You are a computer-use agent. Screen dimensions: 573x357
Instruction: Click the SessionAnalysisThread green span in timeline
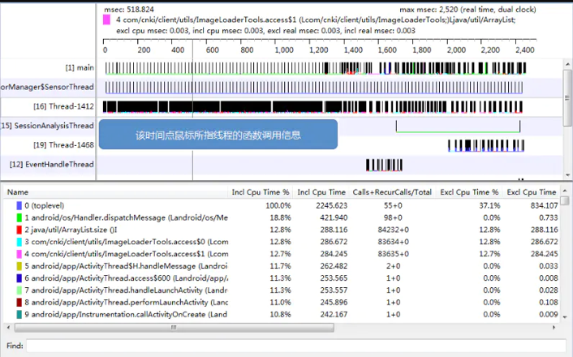pos(458,127)
